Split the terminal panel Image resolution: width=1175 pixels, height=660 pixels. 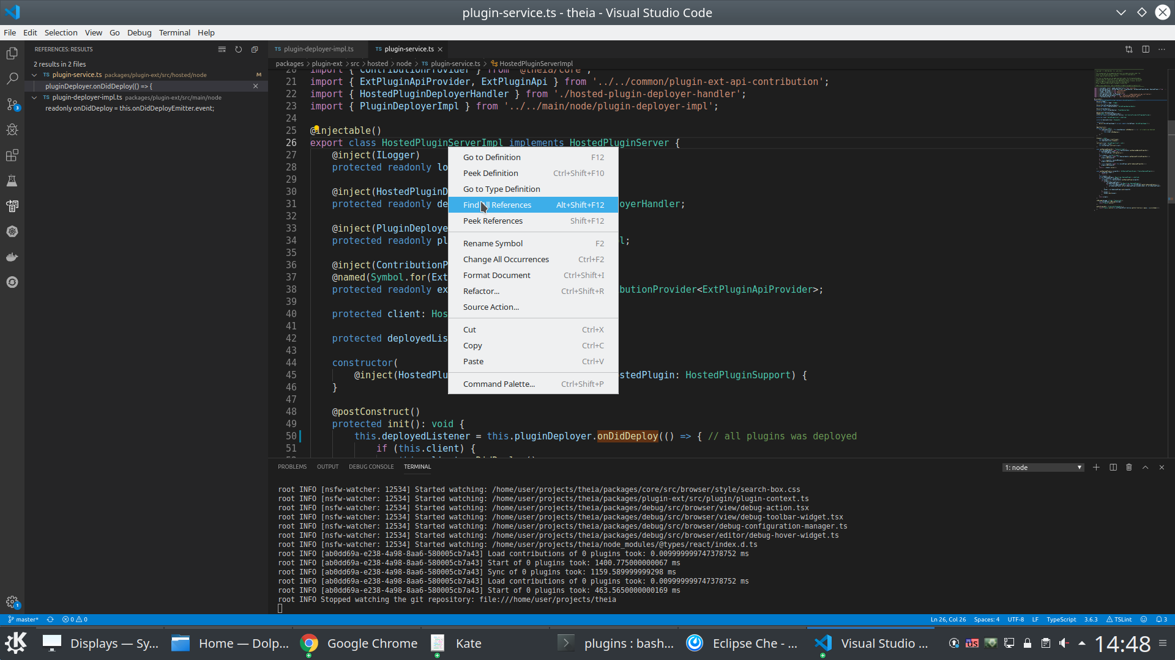pyautogui.click(x=1113, y=467)
